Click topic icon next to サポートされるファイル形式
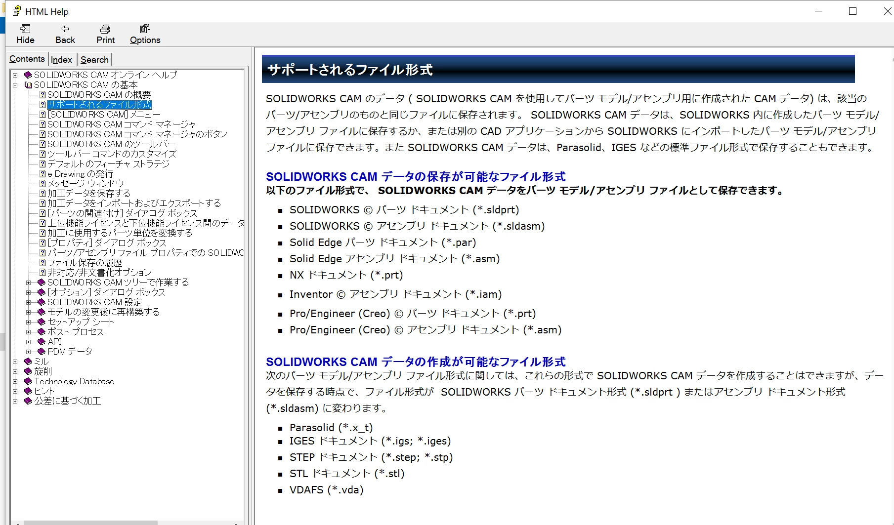The width and height of the screenshot is (894, 525). coord(43,105)
